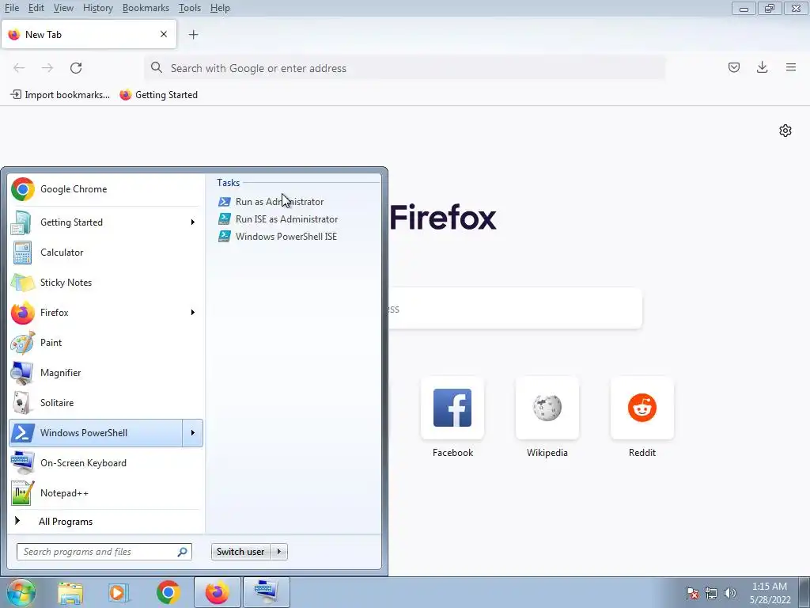
Task: Open the History menu
Action: click(x=97, y=8)
